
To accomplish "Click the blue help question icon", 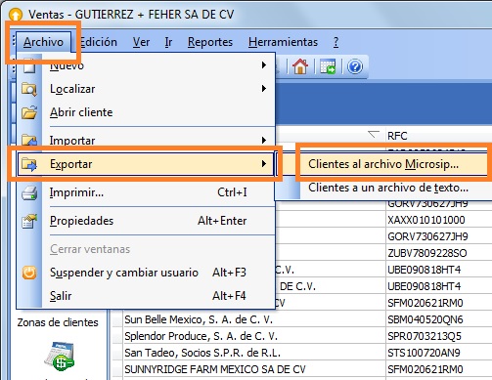I will point(355,66).
